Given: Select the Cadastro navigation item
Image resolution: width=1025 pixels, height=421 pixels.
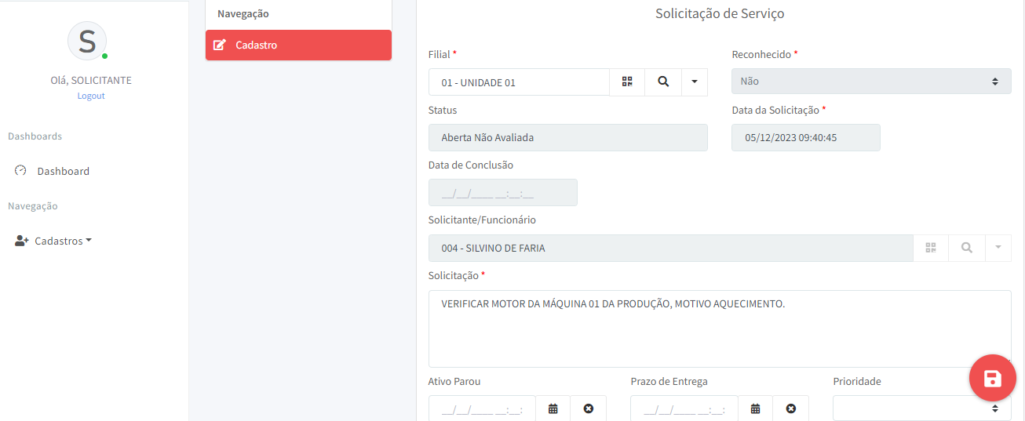Looking at the screenshot, I should 298,45.
